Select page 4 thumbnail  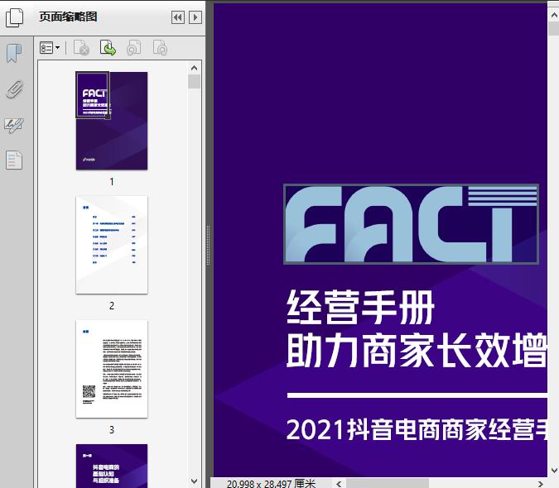click(112, 466)
